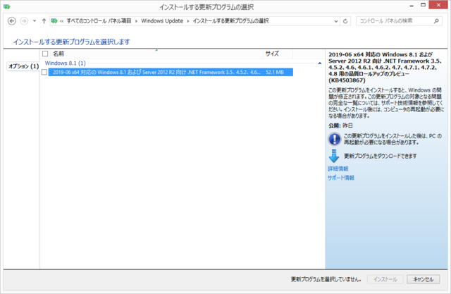
Task: Close the update selection window
Action: click(x=438, y=5)
